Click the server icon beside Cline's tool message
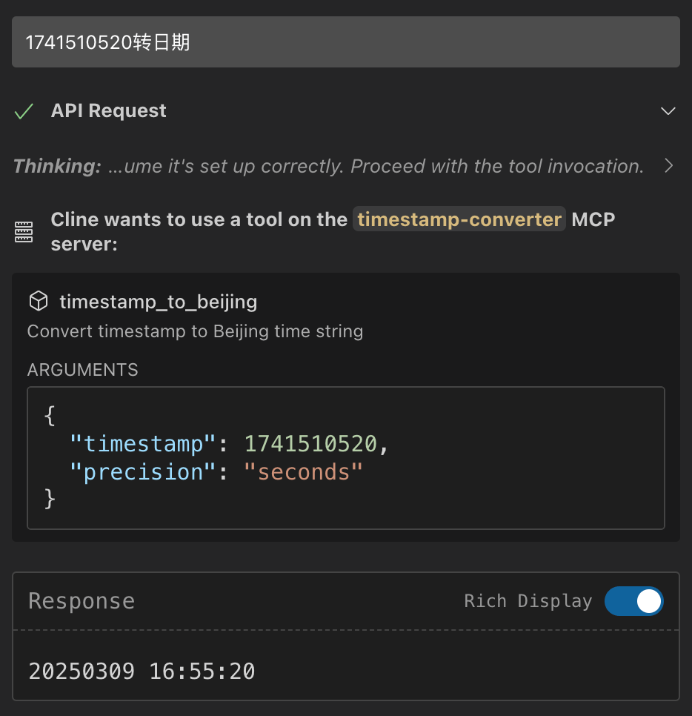Image resolution: width=692 pixels, height=716 pixels. pos(24,233)
